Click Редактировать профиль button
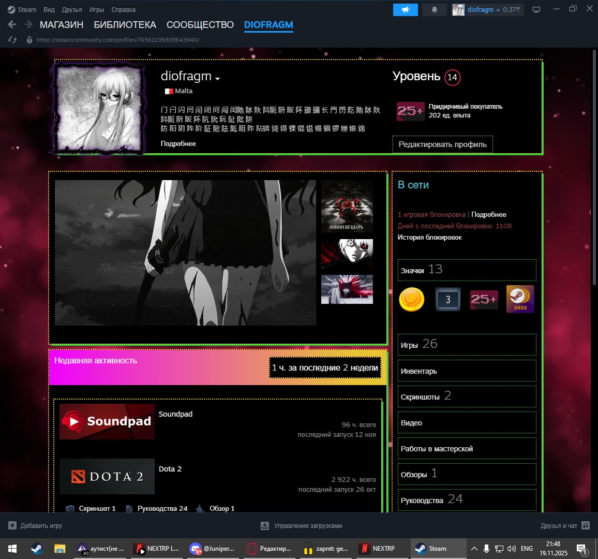This screenshot has width=598, height=559. [x=442, y=144]
